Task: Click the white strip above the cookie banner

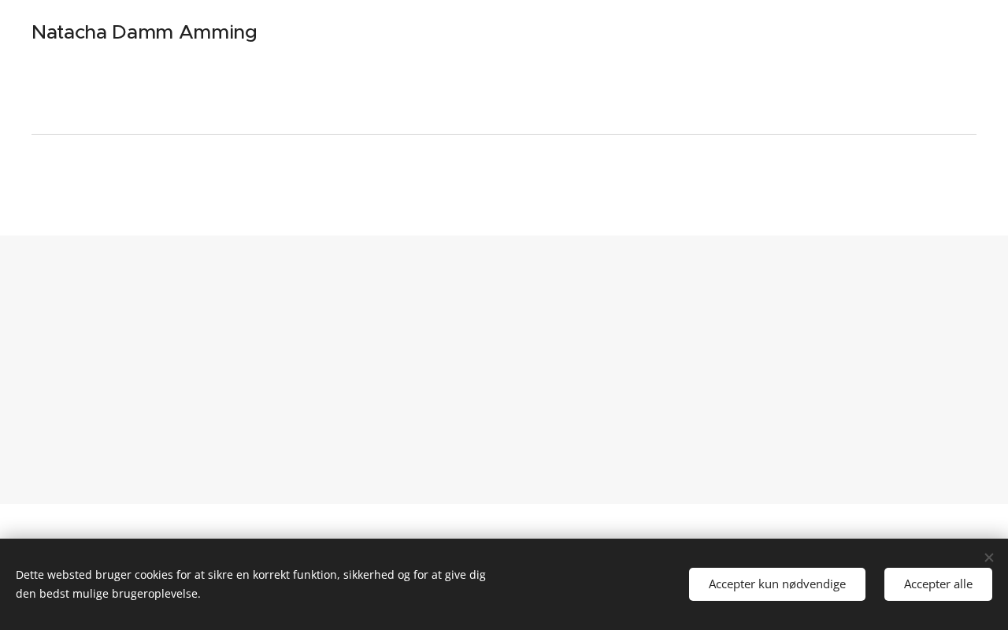Action: [504, 520]
